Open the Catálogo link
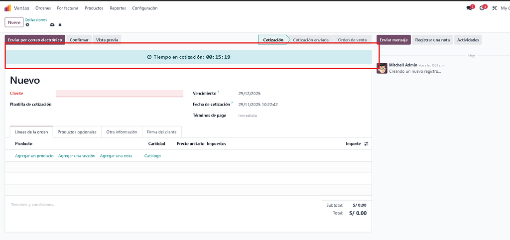 pos(152,156)
